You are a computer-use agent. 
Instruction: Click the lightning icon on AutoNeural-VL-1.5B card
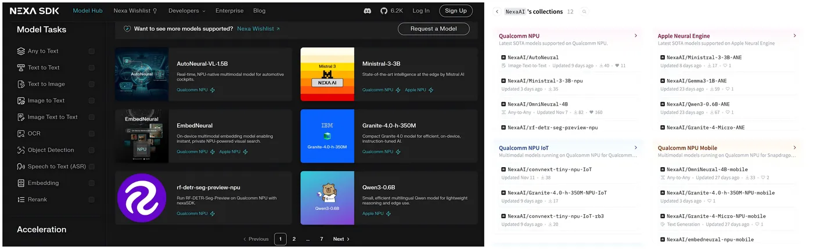[x=212, y=90]
